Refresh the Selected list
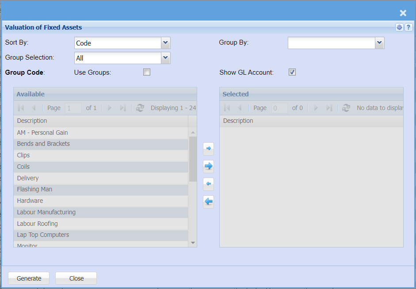This screenshot has height=289, width=416. [346, 108]
